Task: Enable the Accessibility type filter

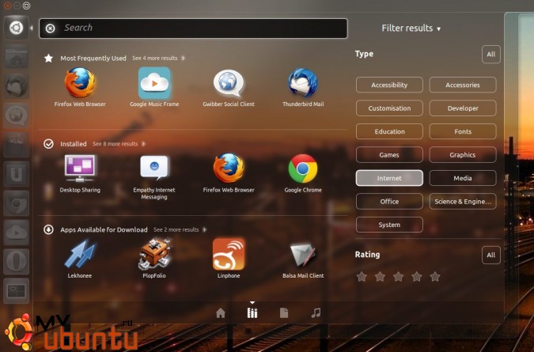Action: pyautogui.click(x=389, y=85)
